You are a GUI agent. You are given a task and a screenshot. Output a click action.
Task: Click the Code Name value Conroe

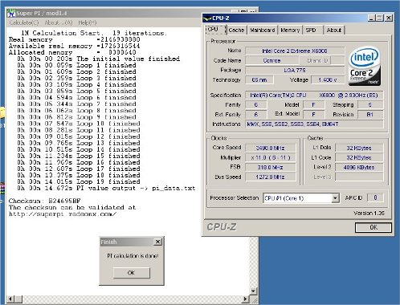[x=271, y=60]
